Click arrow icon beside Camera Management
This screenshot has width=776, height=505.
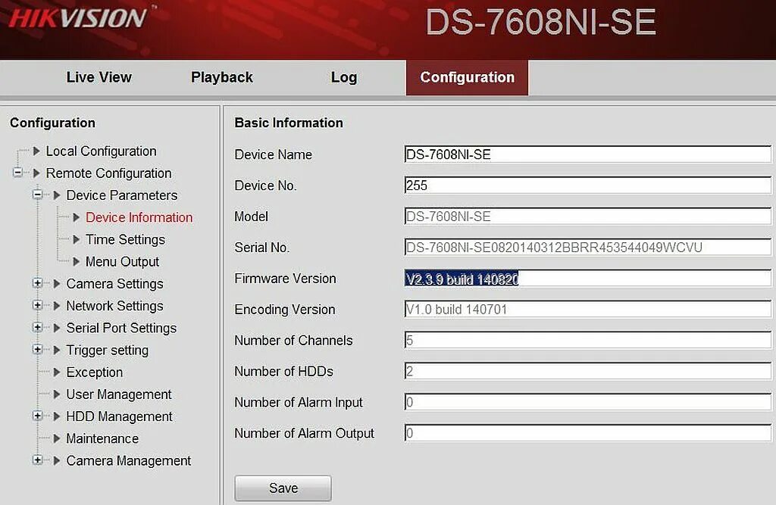pyautogui.click(x=56, y=460)
